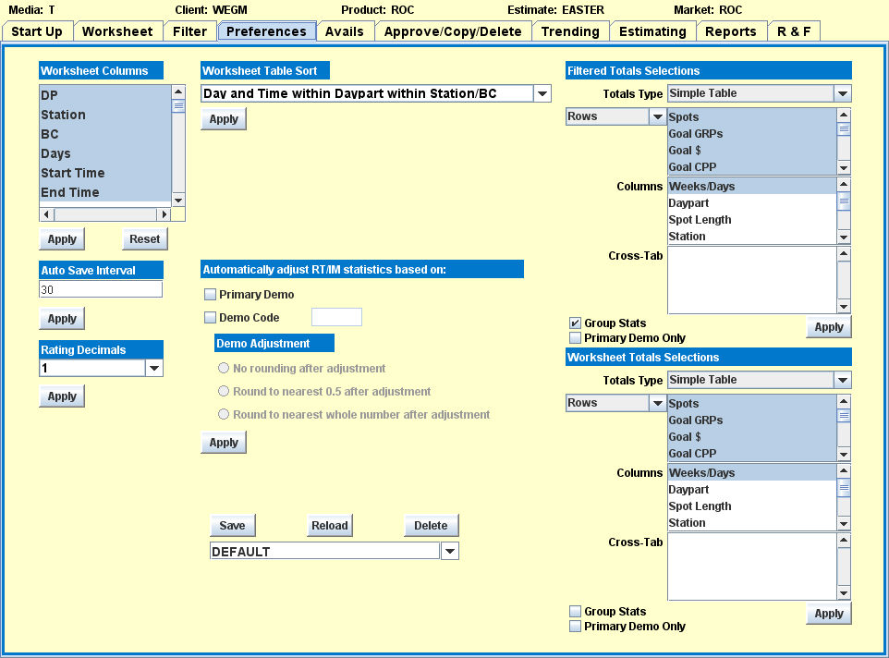The image size is (889, 658).
Task: Click down arrow of Filtered Totals Cross-Tab box
Action: pos(844,307)
